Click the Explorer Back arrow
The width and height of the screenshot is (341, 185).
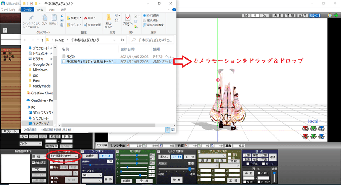(26, 40)
